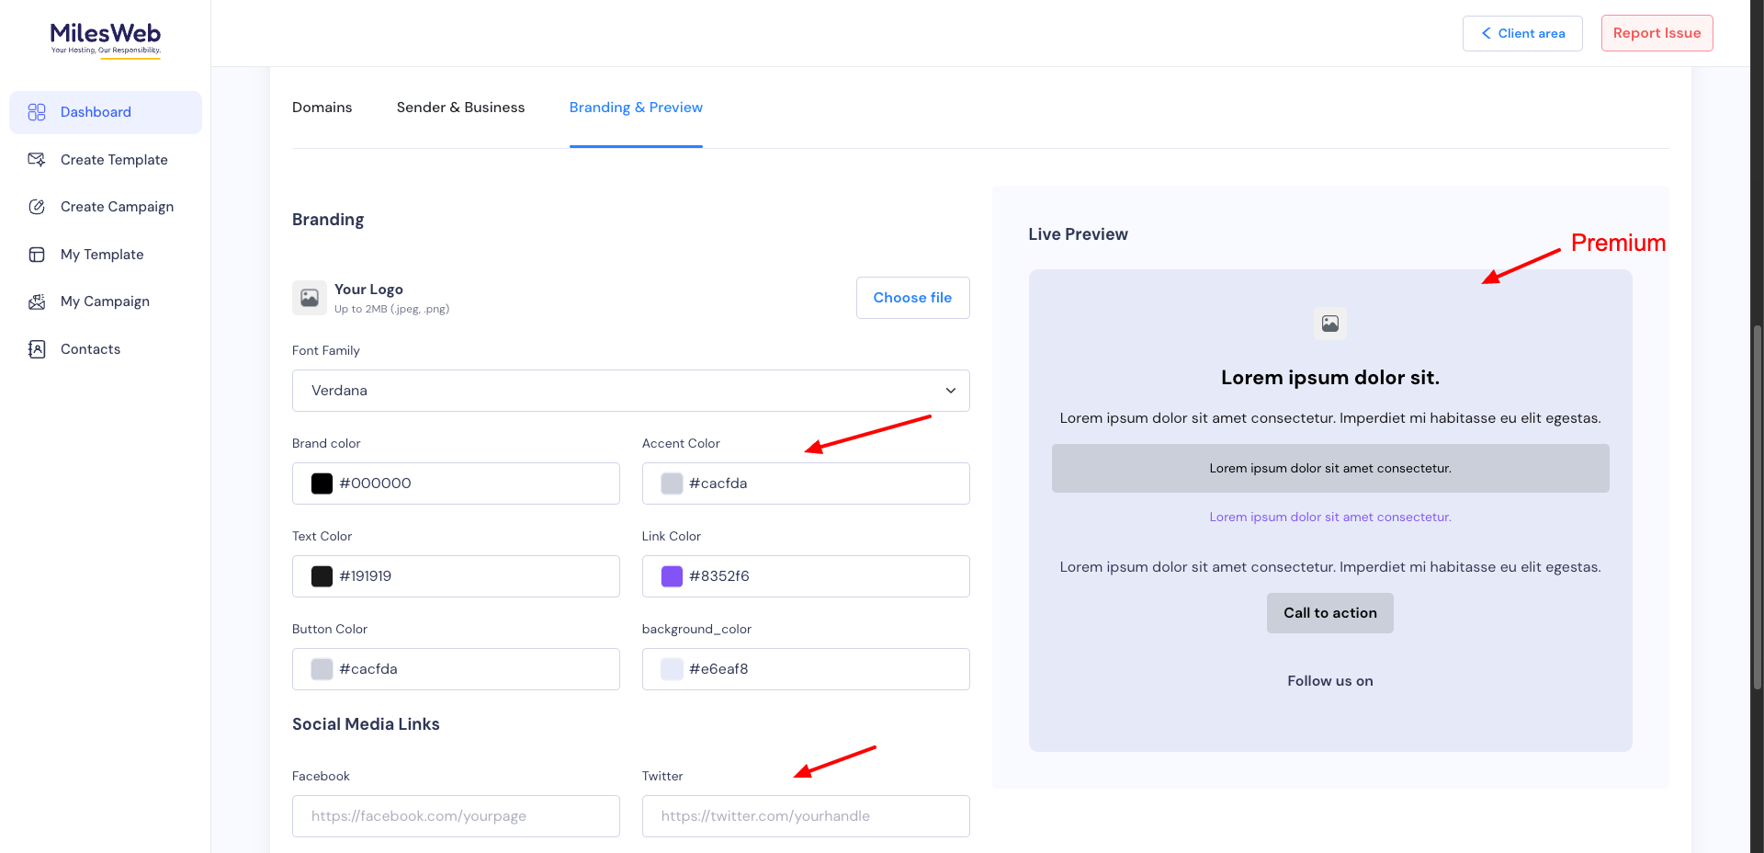1764x853 pixels.
Task: Click the MilesWeb logo
Action: pos(105,39)
